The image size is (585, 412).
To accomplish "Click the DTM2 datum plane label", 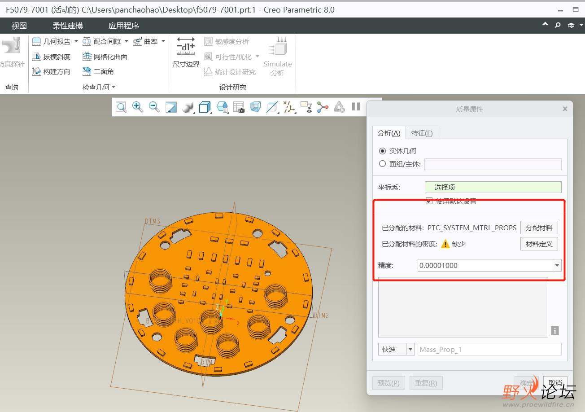I will tap(321, 316).
